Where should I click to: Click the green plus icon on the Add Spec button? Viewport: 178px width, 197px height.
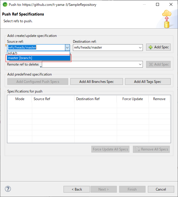pos(150,47)
